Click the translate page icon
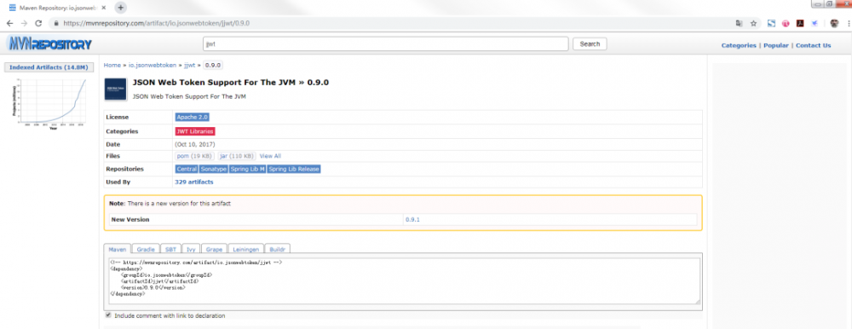The height and width of the screenshot is (329, 852). [739, 23]
